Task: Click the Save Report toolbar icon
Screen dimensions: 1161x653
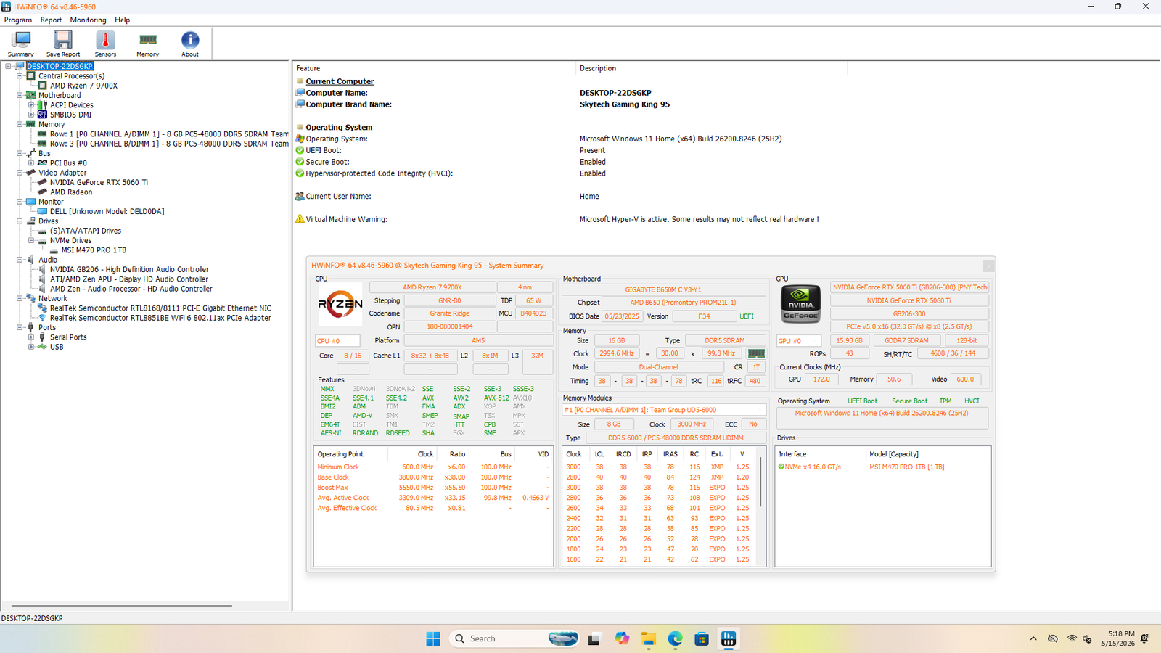Action: (x=63, y=44)
